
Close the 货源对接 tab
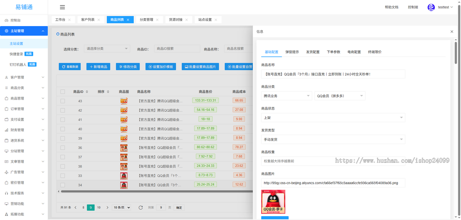click(187, 20)
